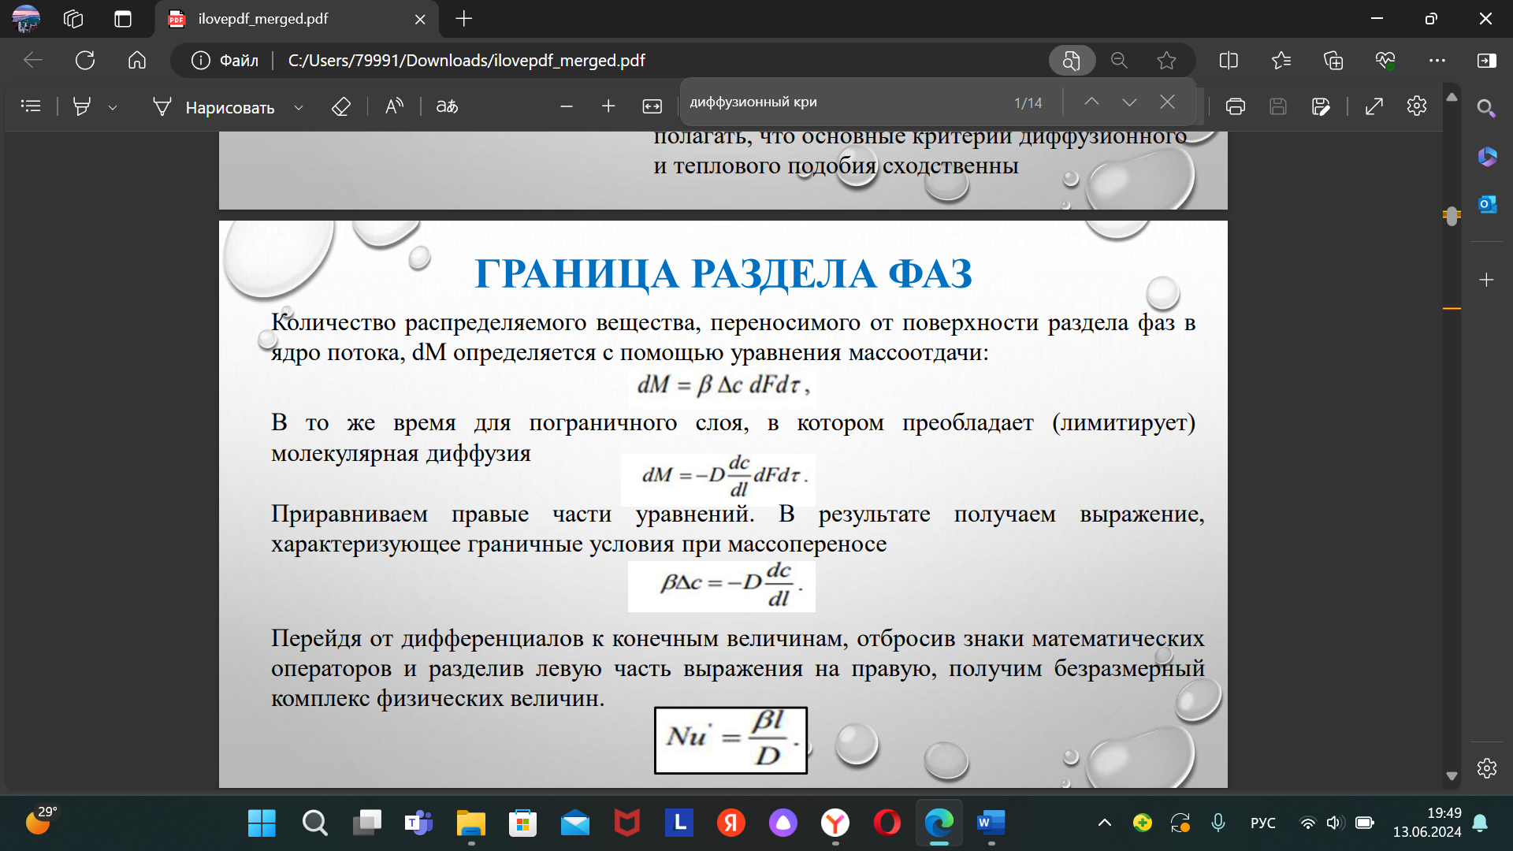Zoom in the PDF with plus
Viewport: 1513px width, 851px height.
[608, 106]
